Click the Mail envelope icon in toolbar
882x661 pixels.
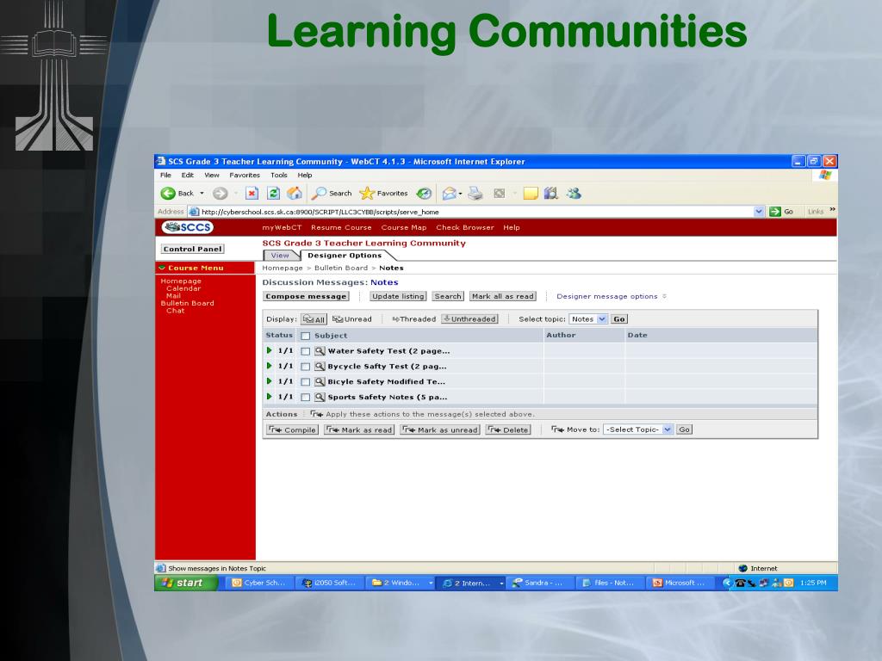coord(449,194)
